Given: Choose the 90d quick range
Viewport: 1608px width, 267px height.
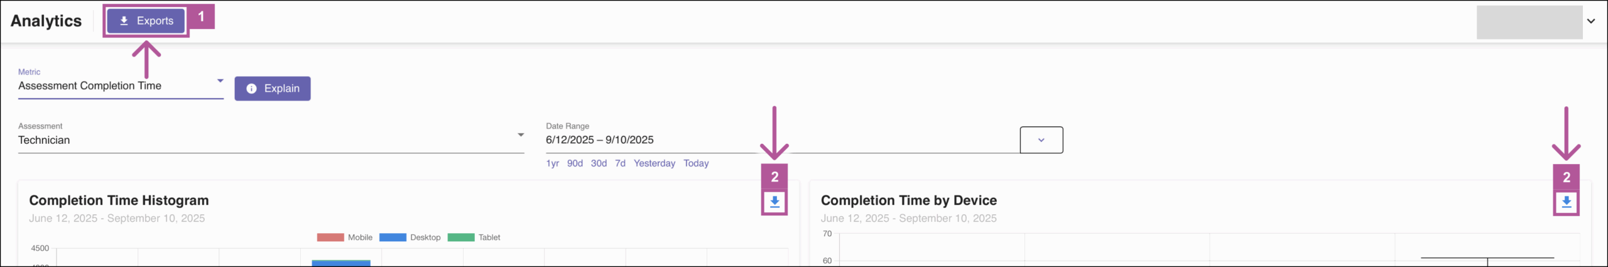Looking at the screenshot, I should point(575,163).
